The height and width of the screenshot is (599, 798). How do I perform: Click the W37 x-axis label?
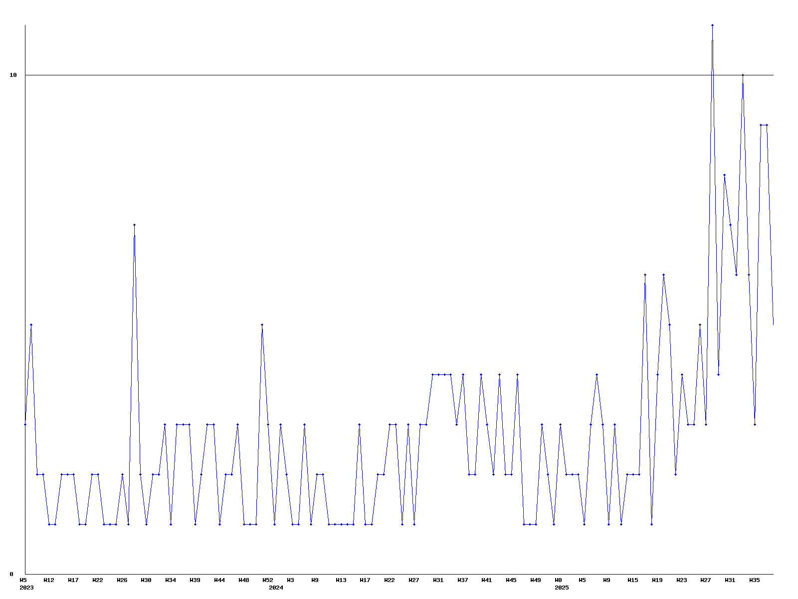(463, 580)
